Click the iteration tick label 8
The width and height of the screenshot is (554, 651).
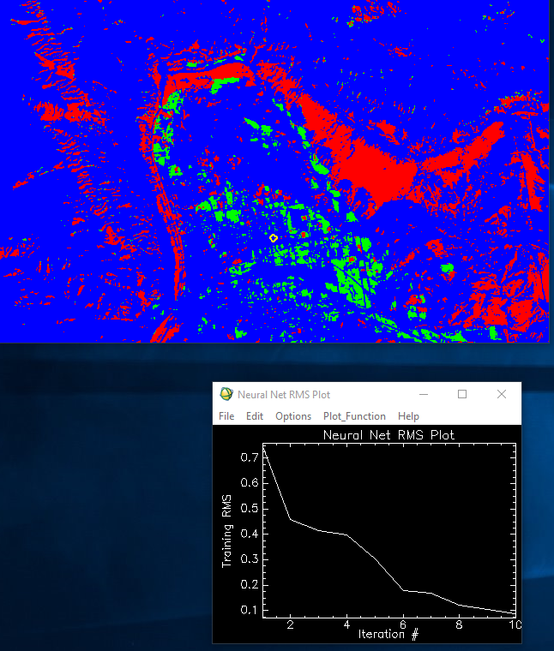point(459,624)
